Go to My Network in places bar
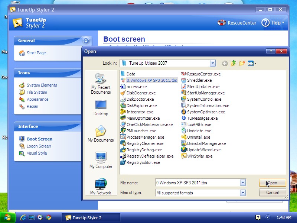This screenshot has width=297, height=223. click(x=101, y=187)
